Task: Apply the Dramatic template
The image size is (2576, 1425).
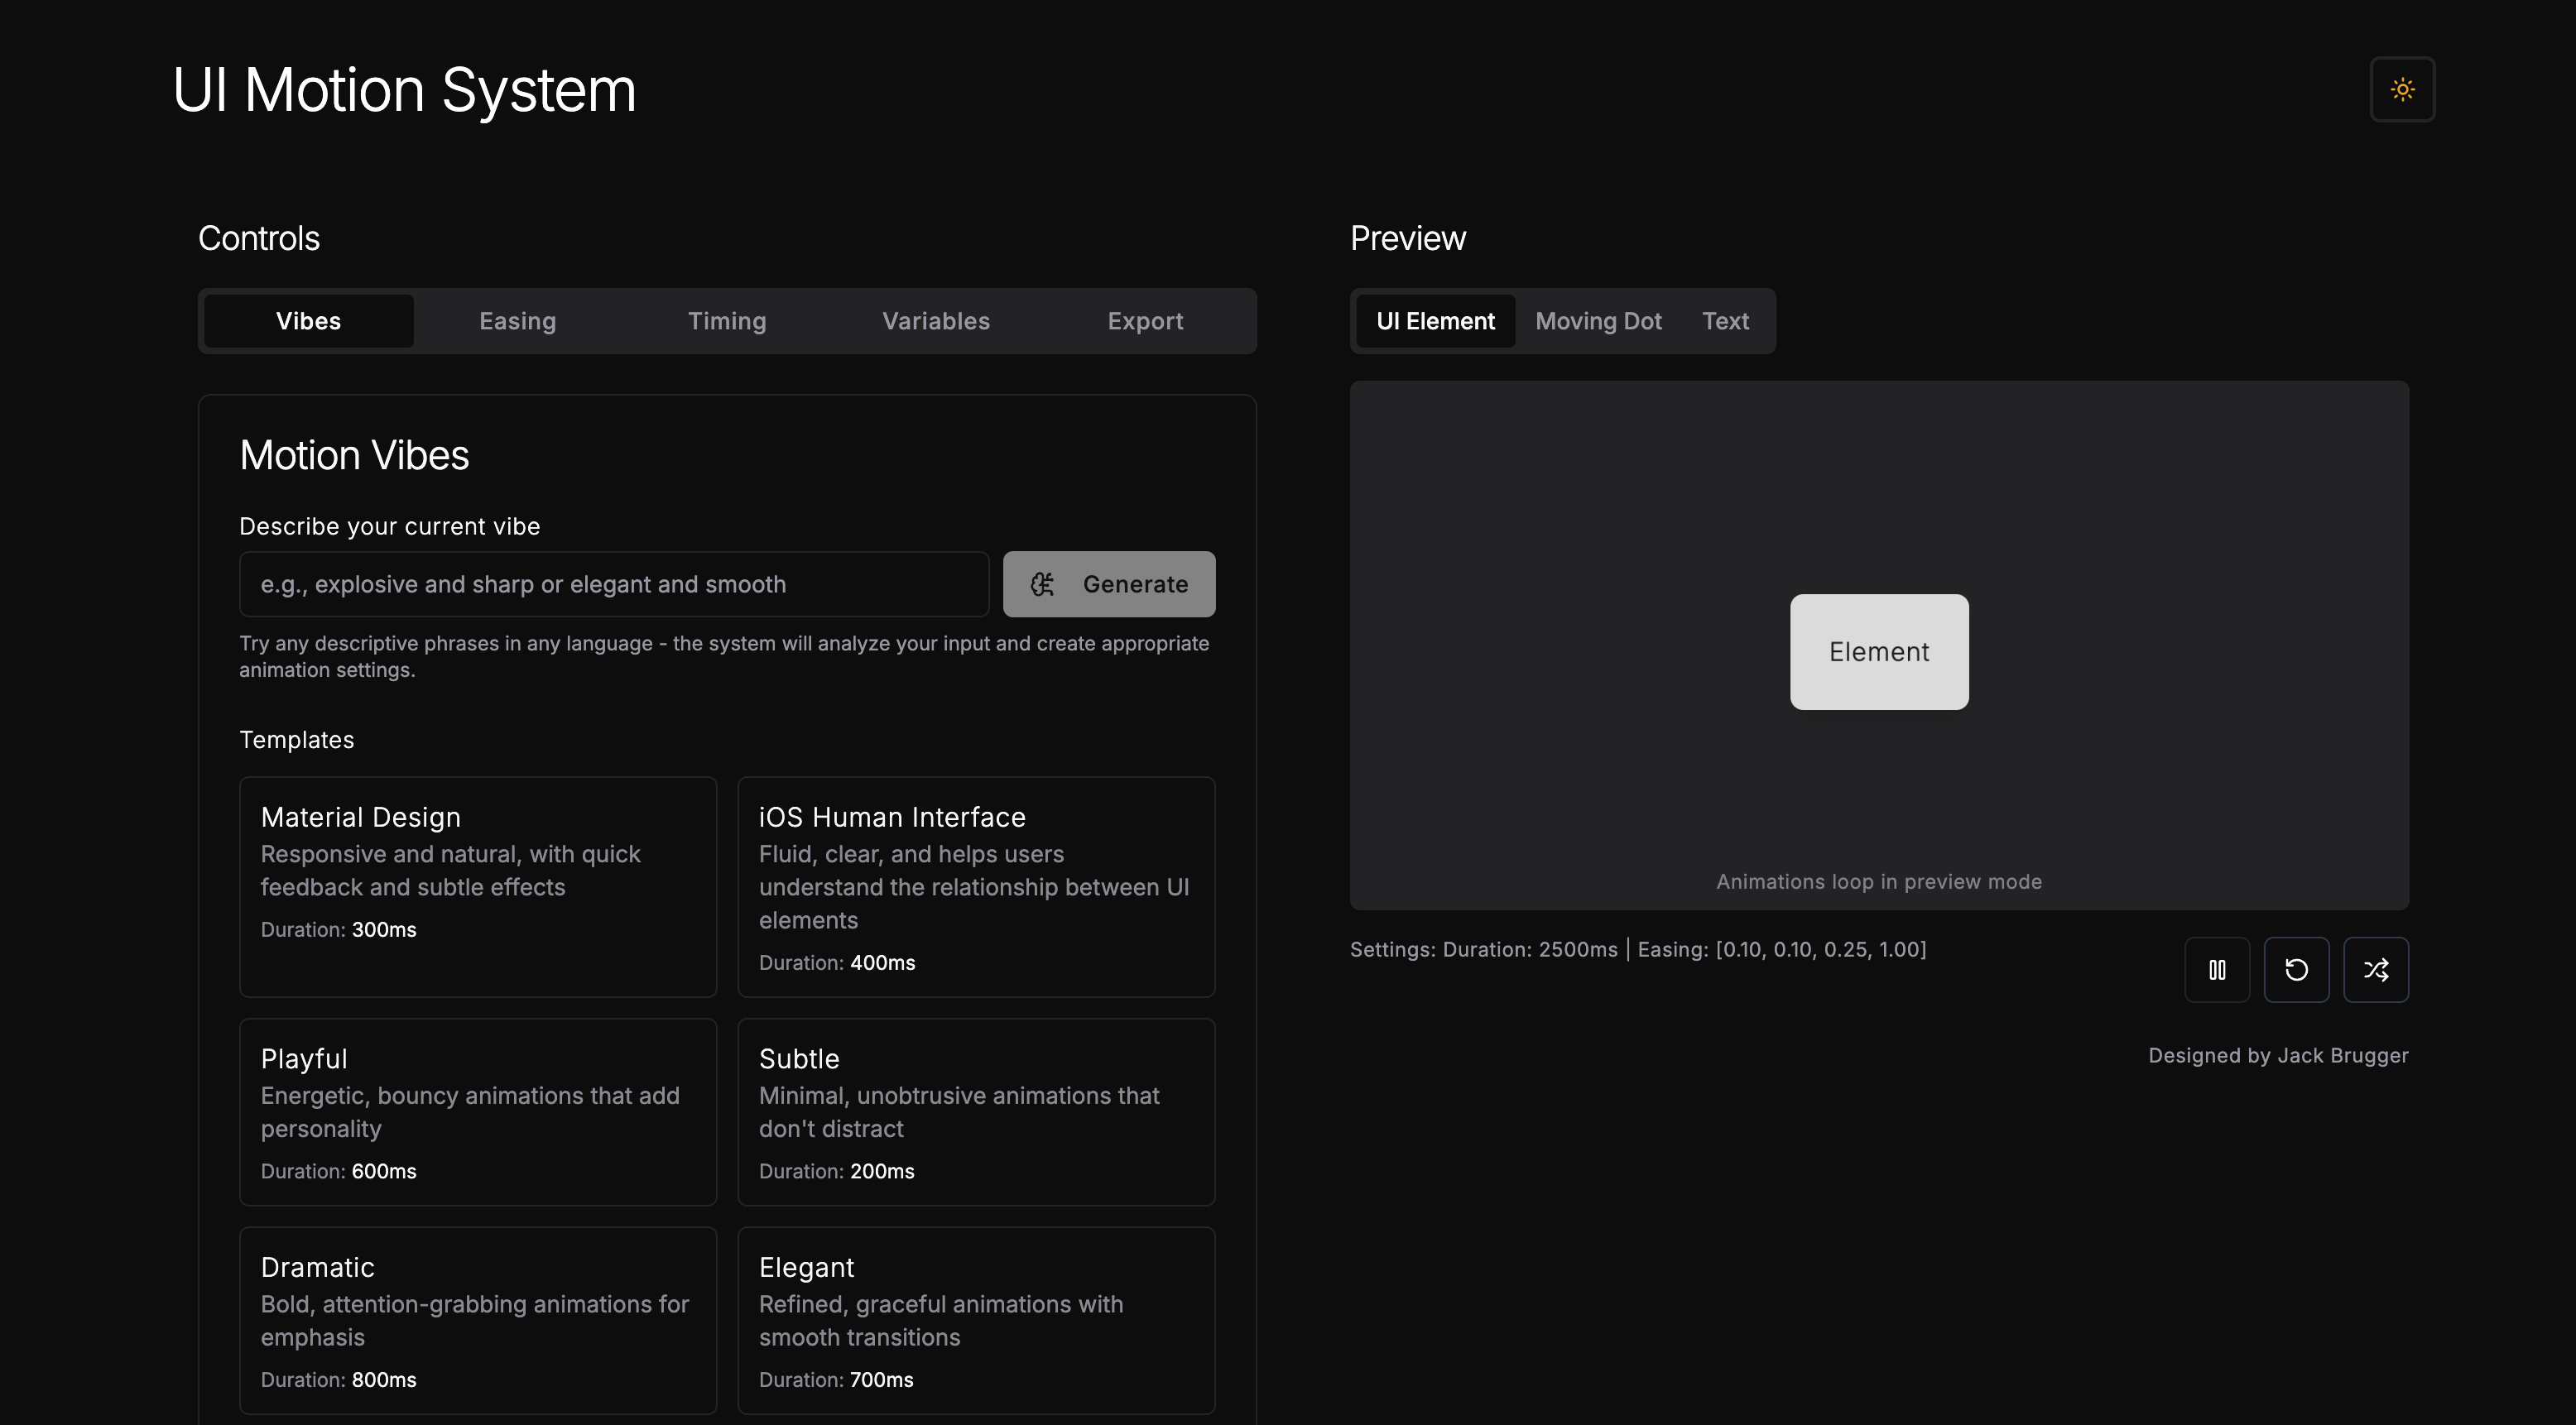Action: pos(478,1320)
